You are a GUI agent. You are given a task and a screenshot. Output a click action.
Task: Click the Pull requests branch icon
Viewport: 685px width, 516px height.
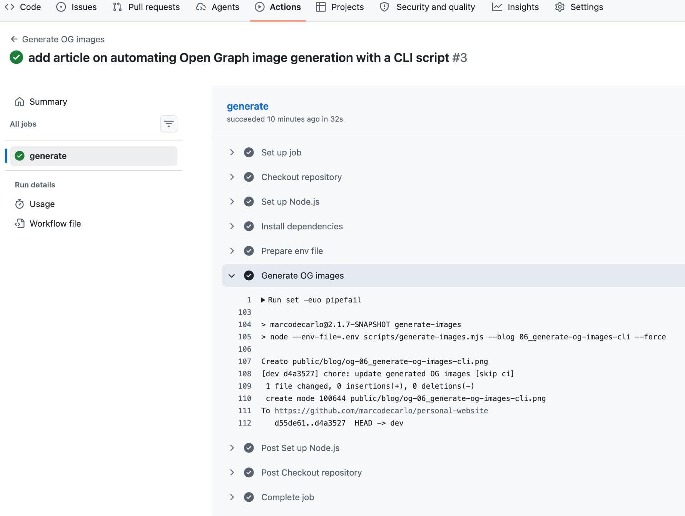pyautogui.click(x=117, y=7)
